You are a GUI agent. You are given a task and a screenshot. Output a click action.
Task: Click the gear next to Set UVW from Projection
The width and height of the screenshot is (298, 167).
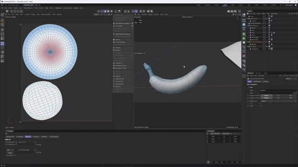[x=132, y=23]
